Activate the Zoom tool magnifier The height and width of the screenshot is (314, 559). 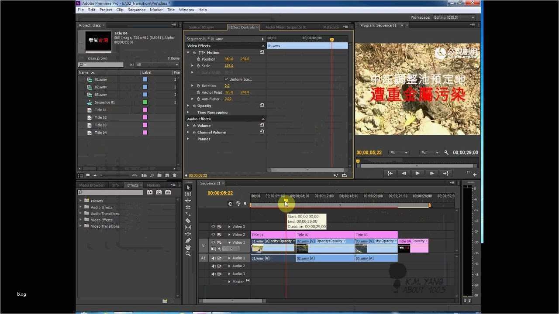tap(188, 254)
